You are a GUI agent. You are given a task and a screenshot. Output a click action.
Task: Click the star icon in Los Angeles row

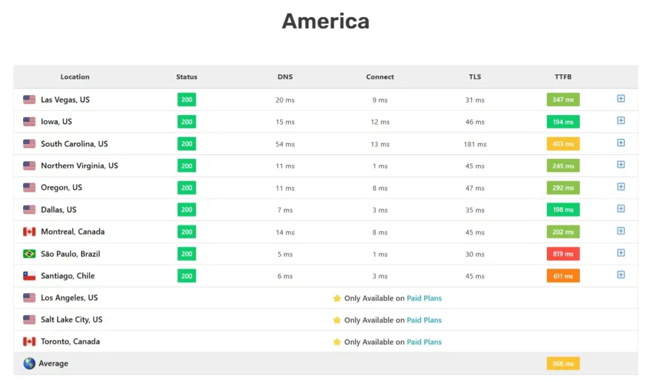click(337, 298)
